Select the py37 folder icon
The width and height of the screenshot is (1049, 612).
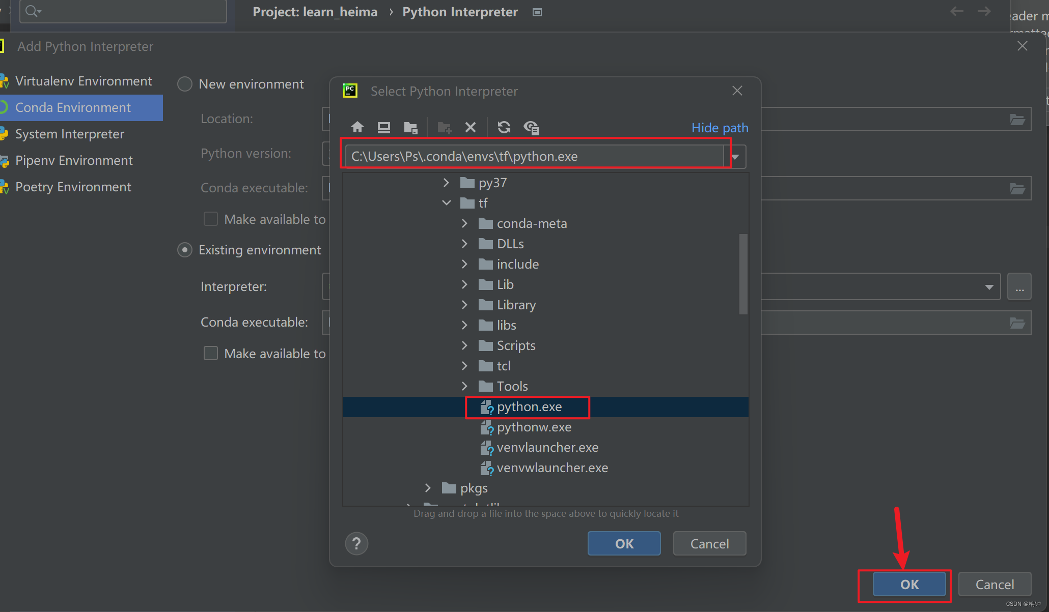(467, 183)
